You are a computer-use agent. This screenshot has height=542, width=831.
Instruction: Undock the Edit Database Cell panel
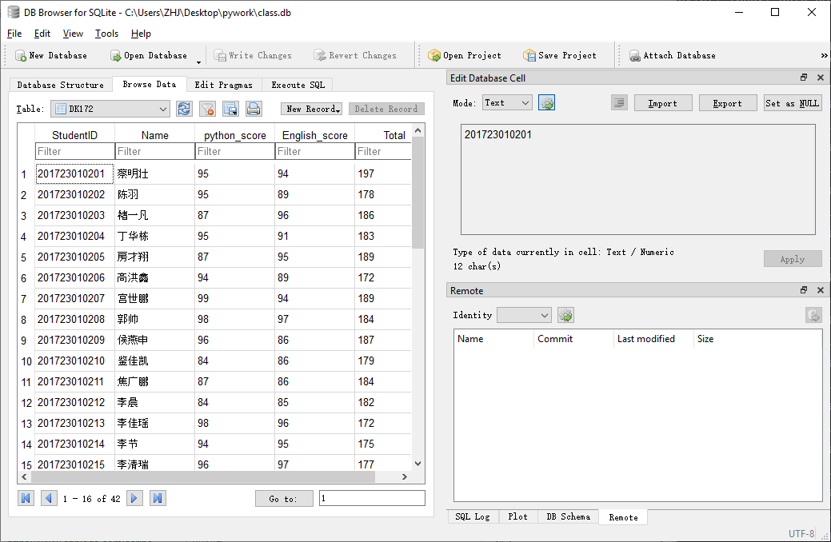[x=804, y=78]
